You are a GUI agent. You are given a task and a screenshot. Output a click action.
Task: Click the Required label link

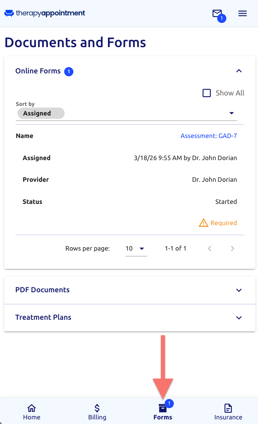click(224, 223)
